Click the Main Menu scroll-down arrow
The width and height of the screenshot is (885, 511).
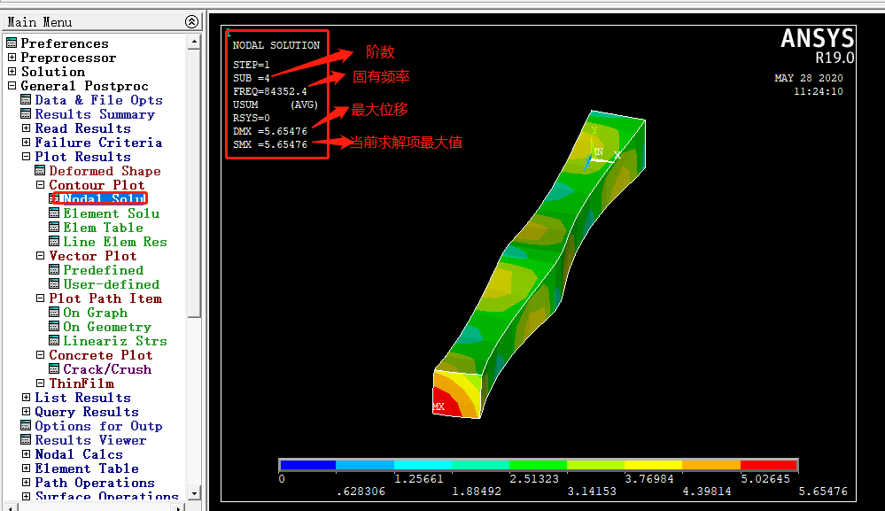coord(194,492)
